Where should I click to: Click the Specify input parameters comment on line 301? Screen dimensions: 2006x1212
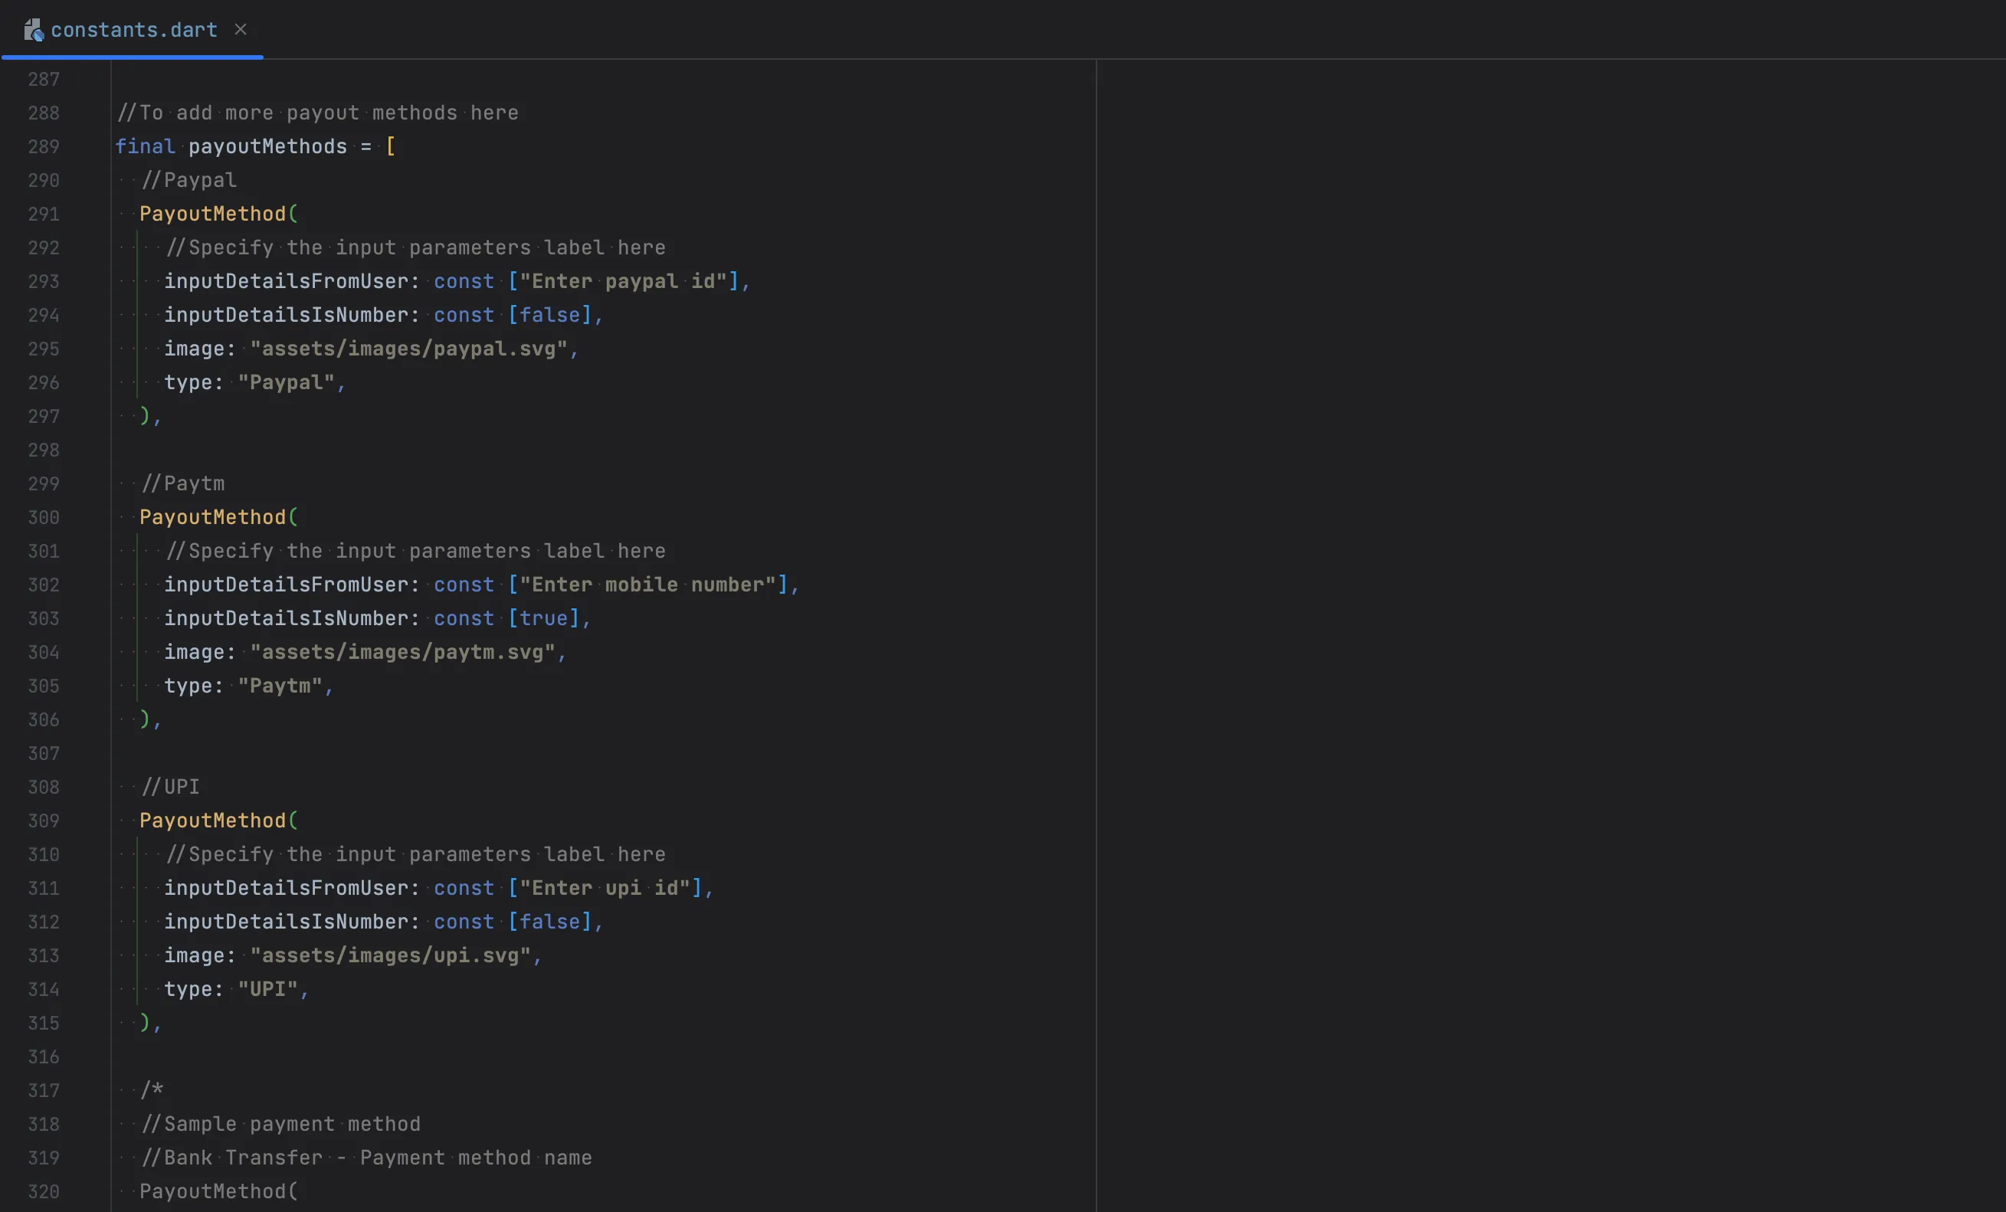[415, 551]
